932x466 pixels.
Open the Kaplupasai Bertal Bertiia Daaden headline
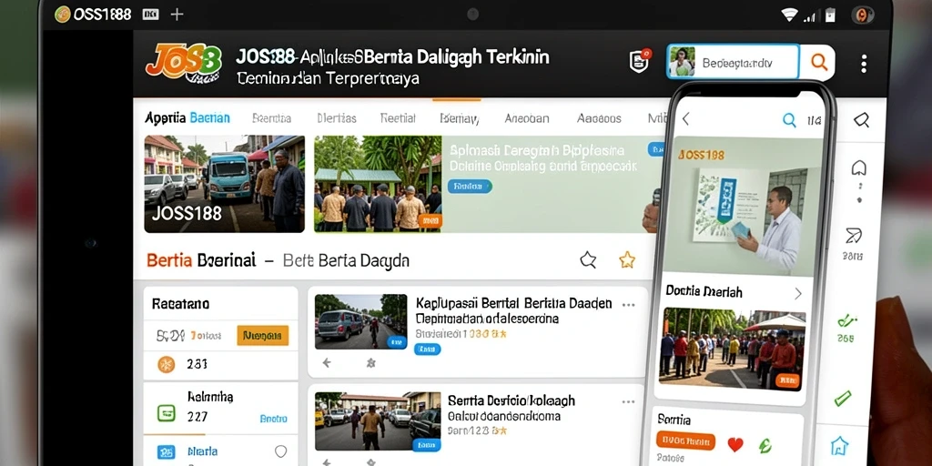click(513, 303)
